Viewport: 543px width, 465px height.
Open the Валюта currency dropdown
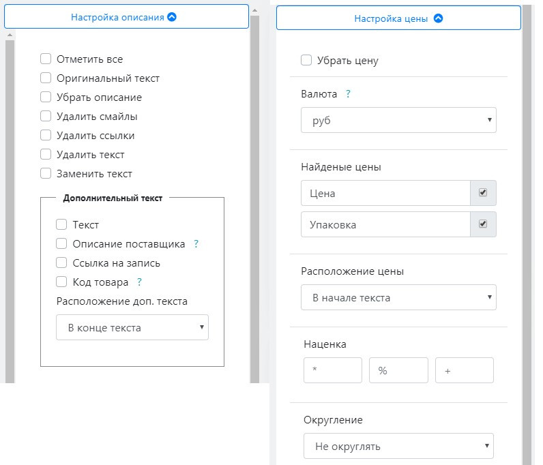click(398, 120)
